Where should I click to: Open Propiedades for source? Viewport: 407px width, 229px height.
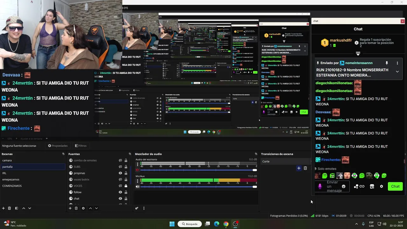point(58,146)
